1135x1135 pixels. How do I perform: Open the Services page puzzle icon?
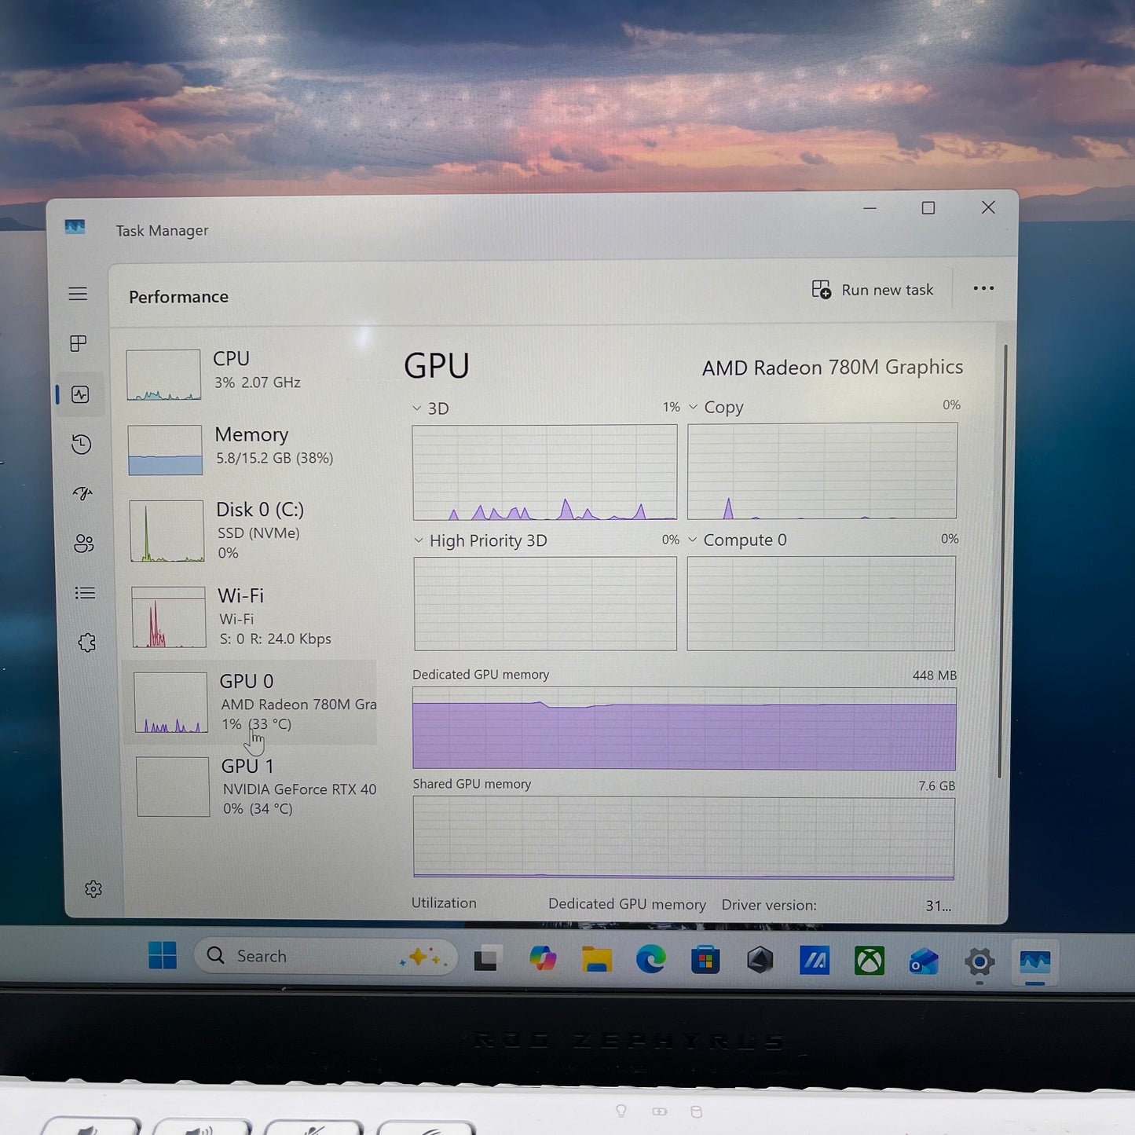click(x=87, y=643)
